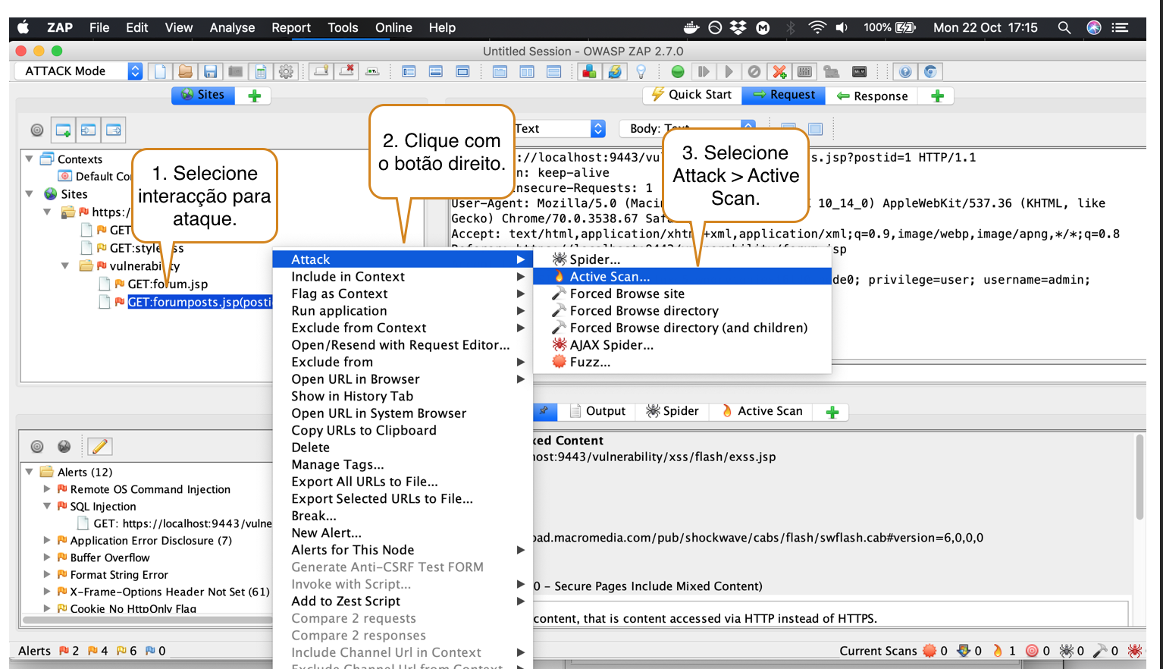Select Fuzz... in the Attack submenu
This screenshot has width=1163, height=669.
point(682,362)
